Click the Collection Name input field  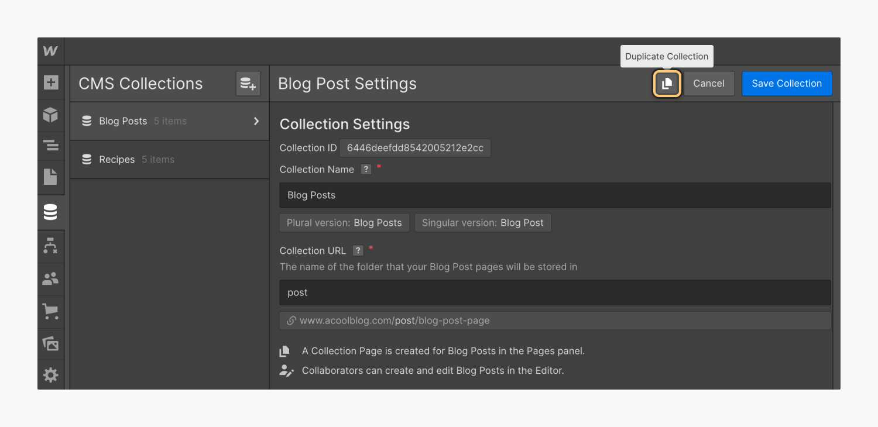(554, 195)
